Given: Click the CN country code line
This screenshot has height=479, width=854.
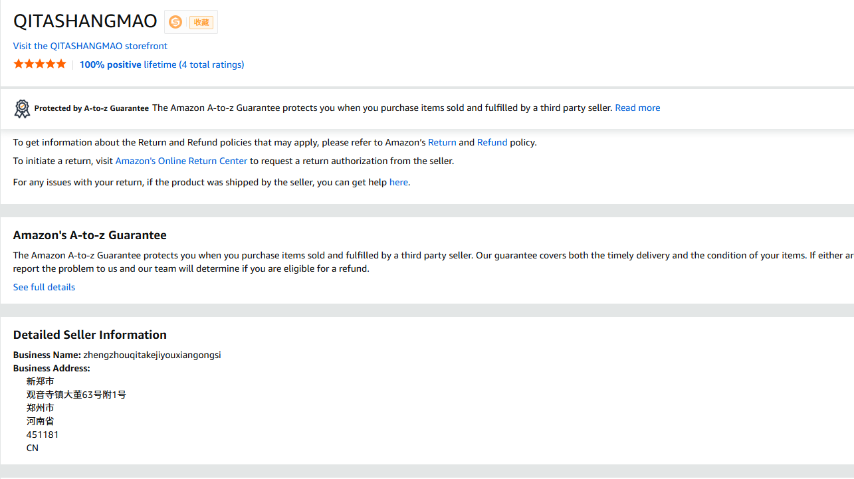Looking at the screenshot, I should tap(33, 448).
